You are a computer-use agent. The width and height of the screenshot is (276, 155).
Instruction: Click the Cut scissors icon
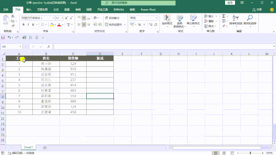13,16
